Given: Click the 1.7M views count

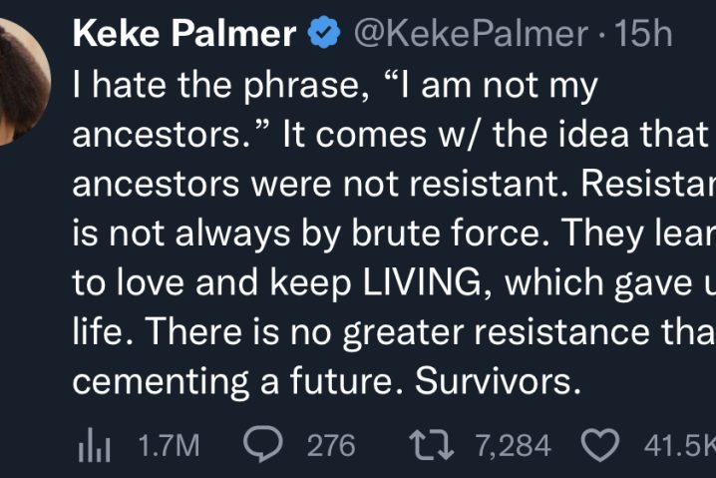Looking at the screenshot, I should [169, 445].
